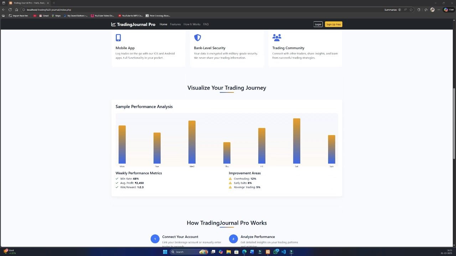The width and height of the screenshot is (456, 256).
Task: Click the browser address bar
Action: click(x=178, y=10)
